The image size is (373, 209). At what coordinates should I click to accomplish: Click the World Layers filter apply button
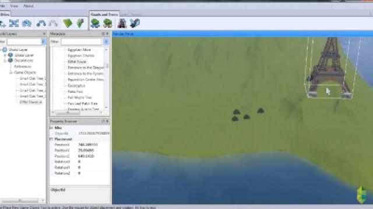[x=44, y=42]
